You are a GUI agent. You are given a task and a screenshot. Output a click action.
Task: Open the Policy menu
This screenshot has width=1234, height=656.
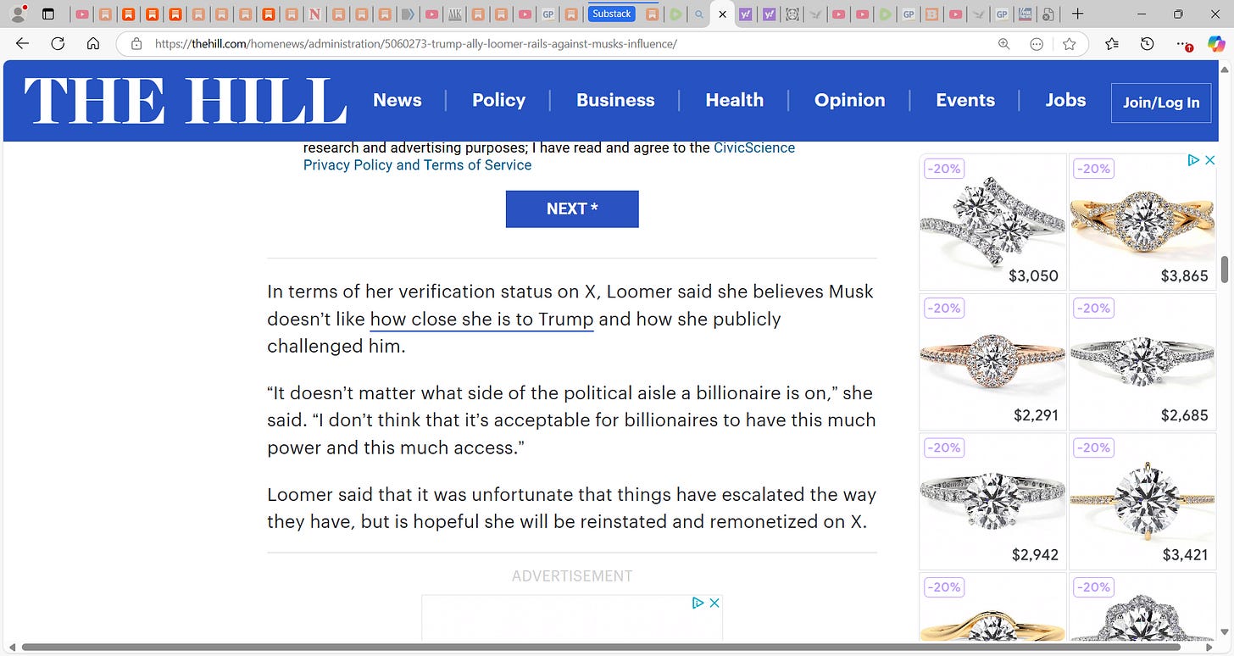pyautogui.click(x=498, y=100)
